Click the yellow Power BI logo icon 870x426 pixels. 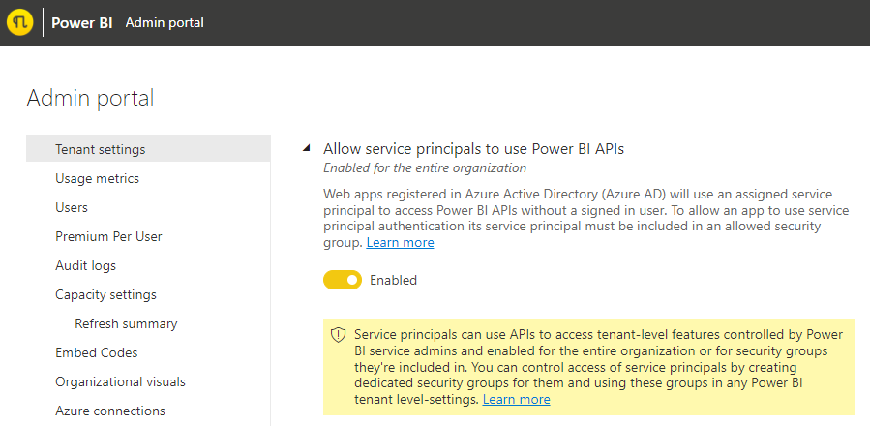[x=20, y=22]
